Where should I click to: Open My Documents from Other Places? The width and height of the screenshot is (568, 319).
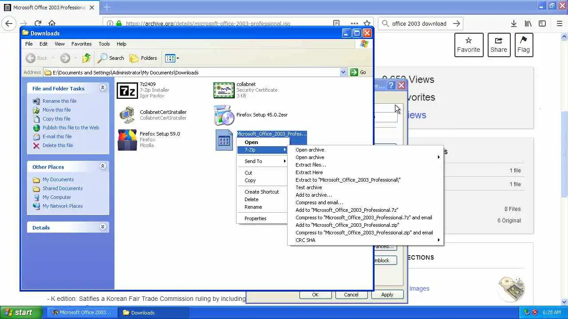[x=58, y=179]
